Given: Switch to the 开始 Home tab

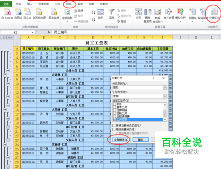Looking at the screenshot, I should [x=19, y=4].
